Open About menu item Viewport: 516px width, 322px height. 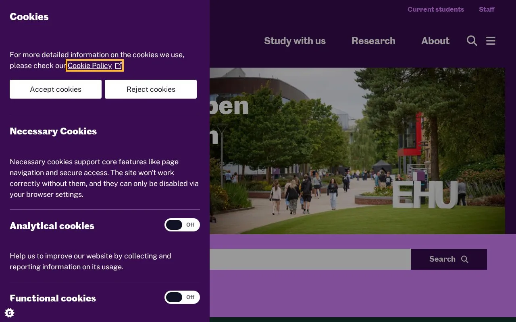(435, 41)
